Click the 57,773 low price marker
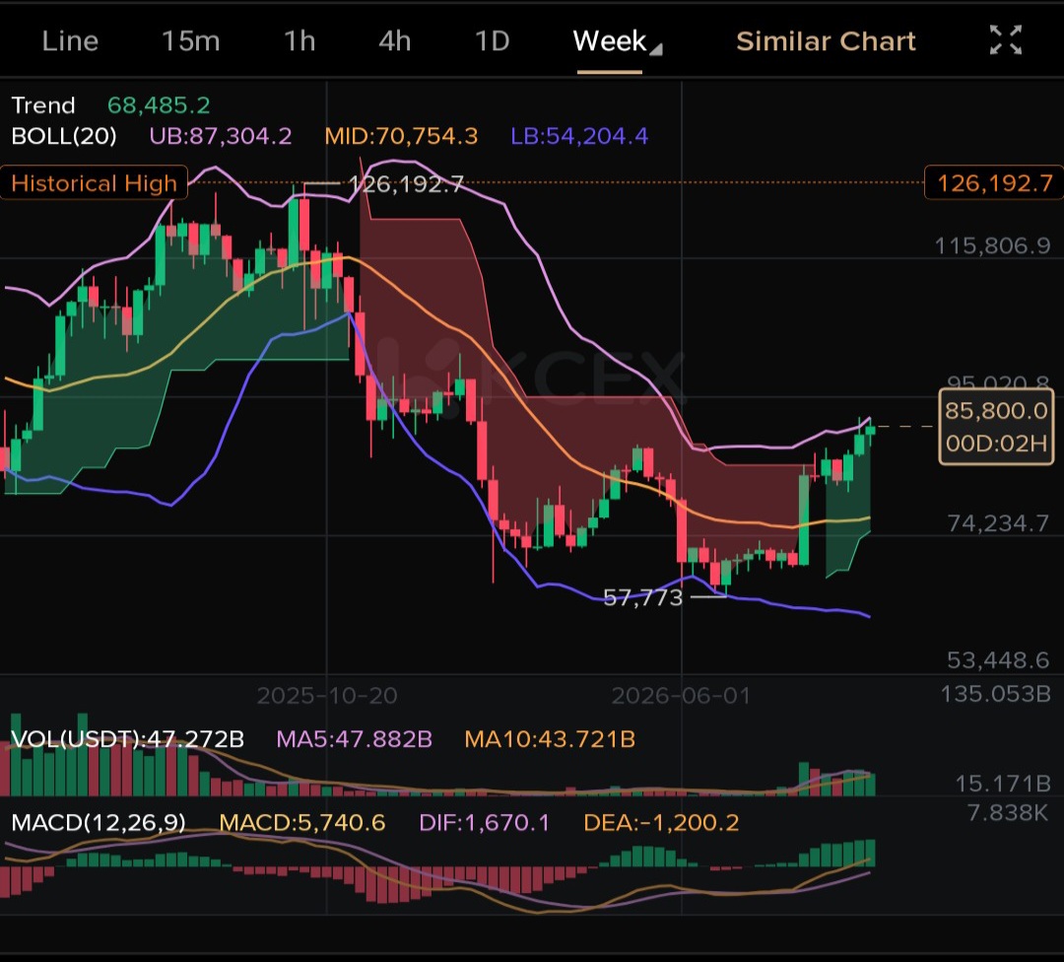The width and height of the screenshot is (1064, 962). 642,597
